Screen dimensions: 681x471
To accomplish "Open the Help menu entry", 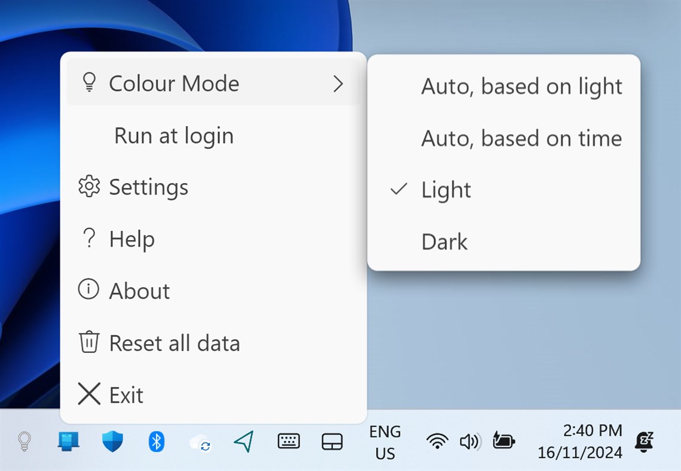I will [132, 239].
